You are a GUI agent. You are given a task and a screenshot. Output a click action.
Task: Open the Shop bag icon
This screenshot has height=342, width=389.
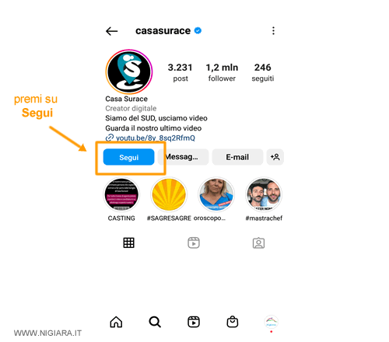point(233,322)
